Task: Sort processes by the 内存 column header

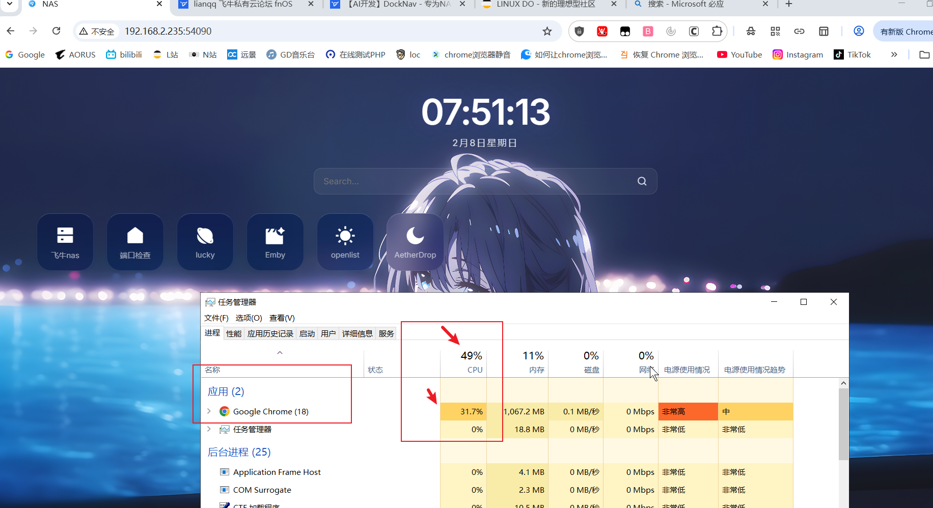Action: click(518, 363)
